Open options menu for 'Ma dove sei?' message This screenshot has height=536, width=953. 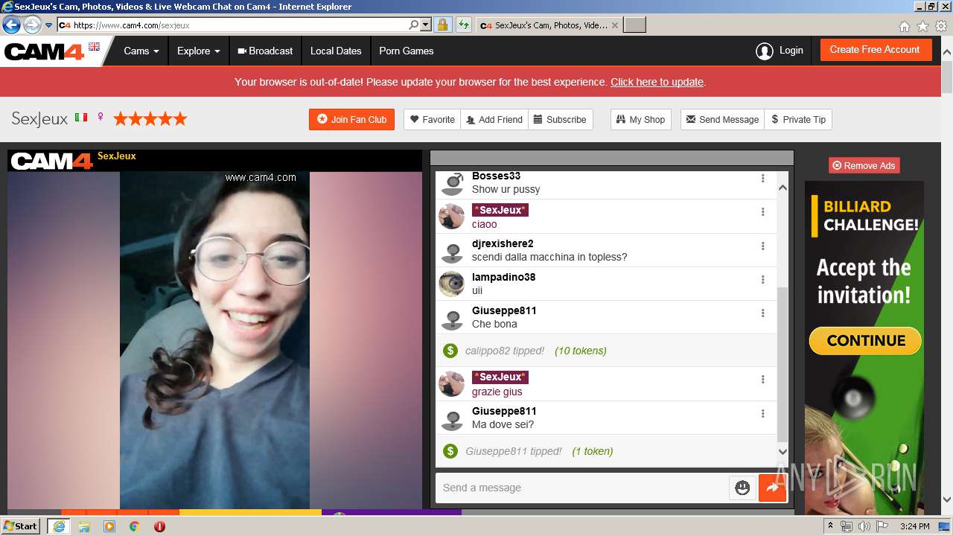tap(762, 414)
